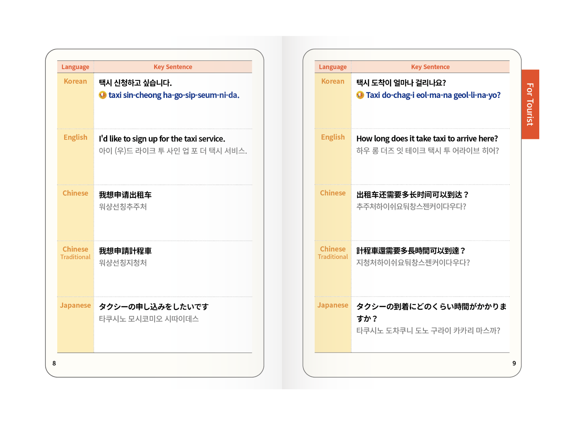Click the Korean label on page 9

[333, 81]
